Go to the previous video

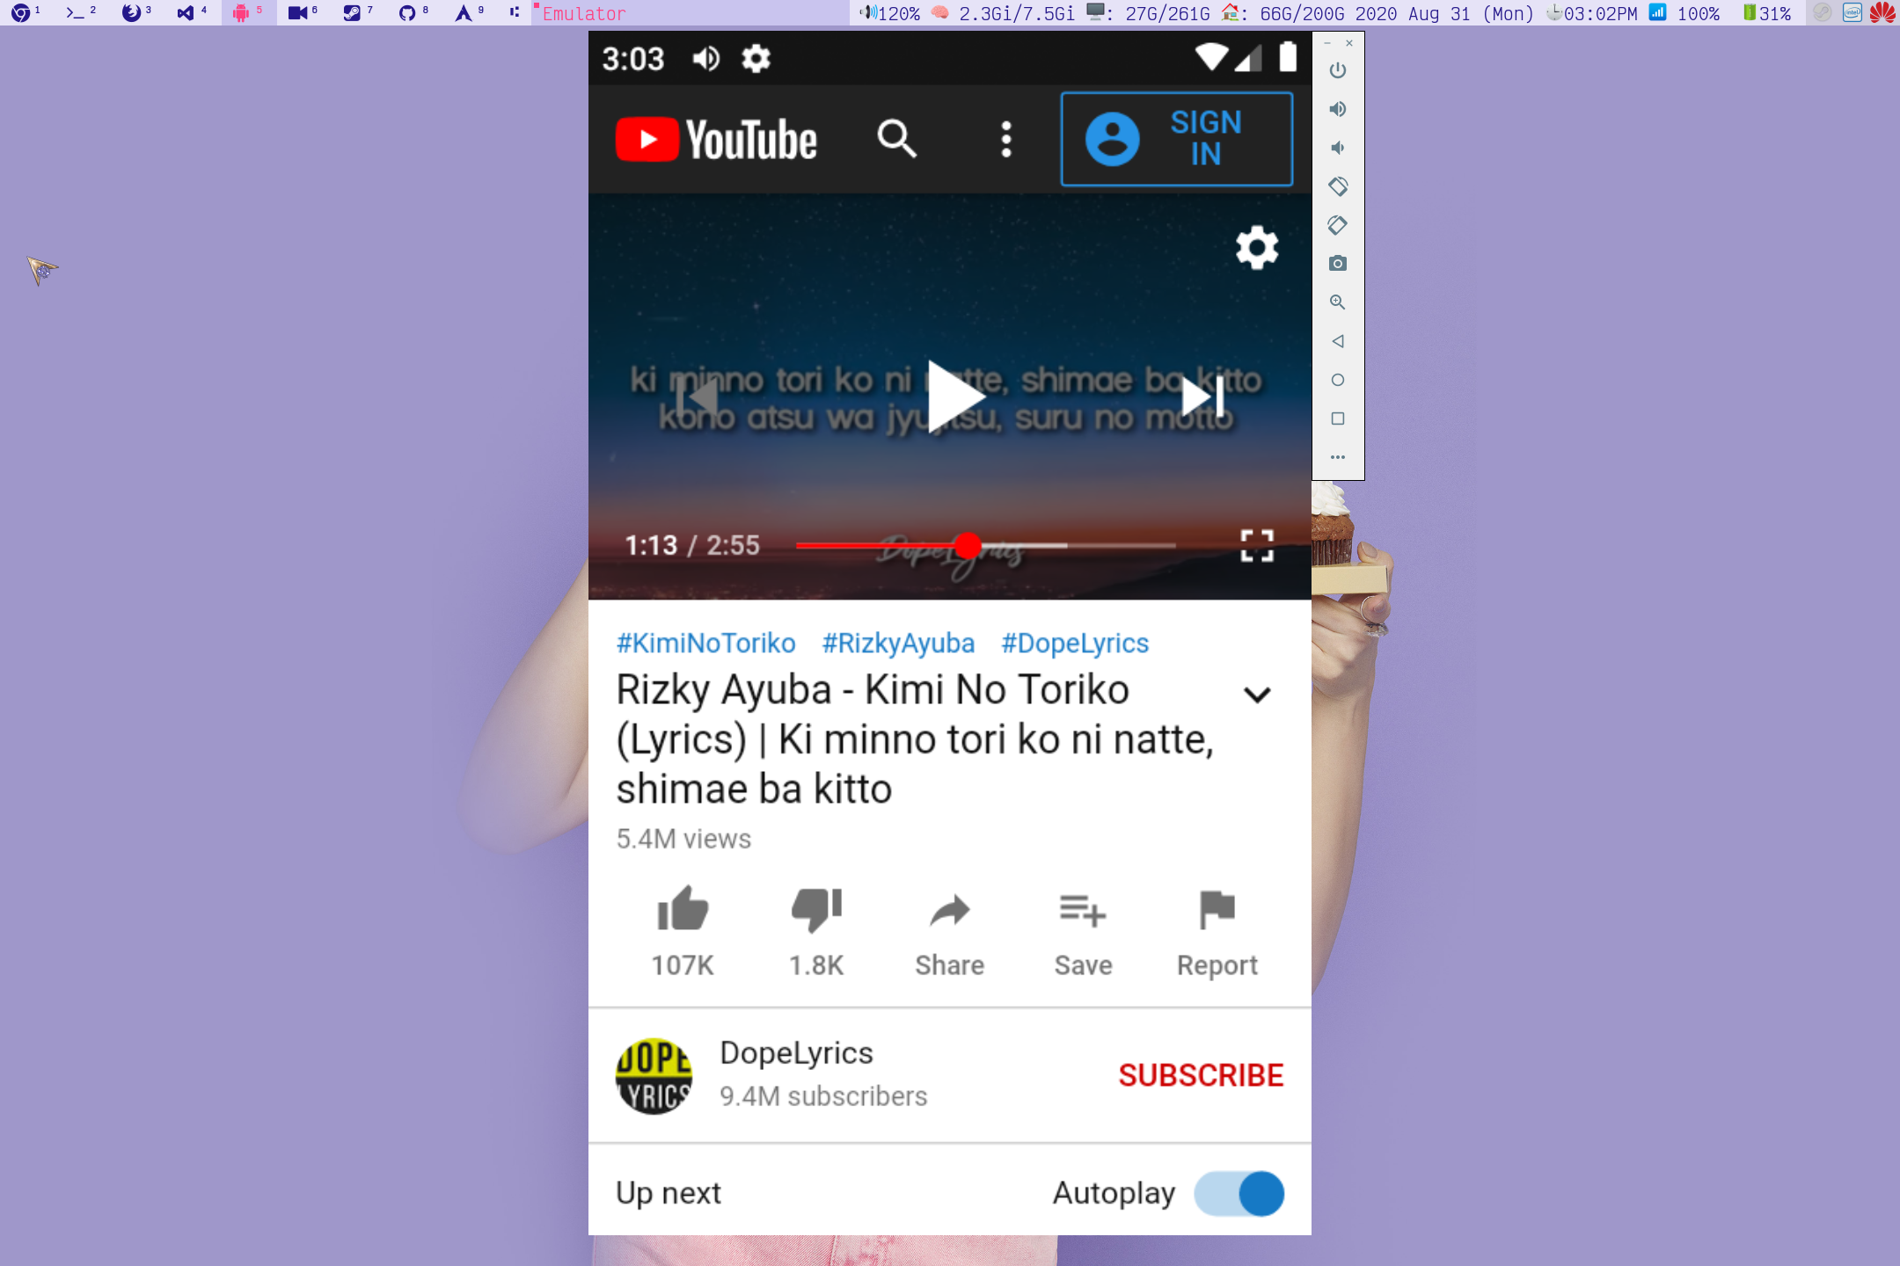tap(698, 397)
